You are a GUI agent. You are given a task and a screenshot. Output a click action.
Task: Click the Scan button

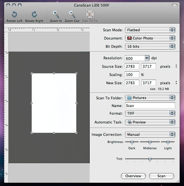162,176
